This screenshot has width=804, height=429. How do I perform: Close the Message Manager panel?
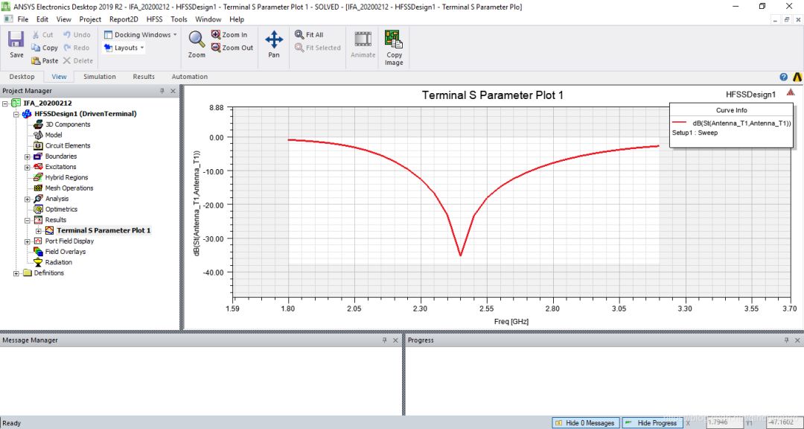[395, 340]
